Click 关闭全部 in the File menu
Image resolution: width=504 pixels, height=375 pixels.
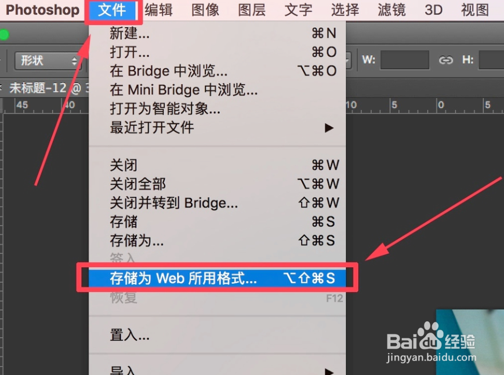[217, 184]
